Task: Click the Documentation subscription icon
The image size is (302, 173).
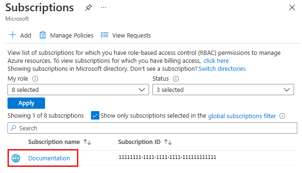Action: coord(16,158)
